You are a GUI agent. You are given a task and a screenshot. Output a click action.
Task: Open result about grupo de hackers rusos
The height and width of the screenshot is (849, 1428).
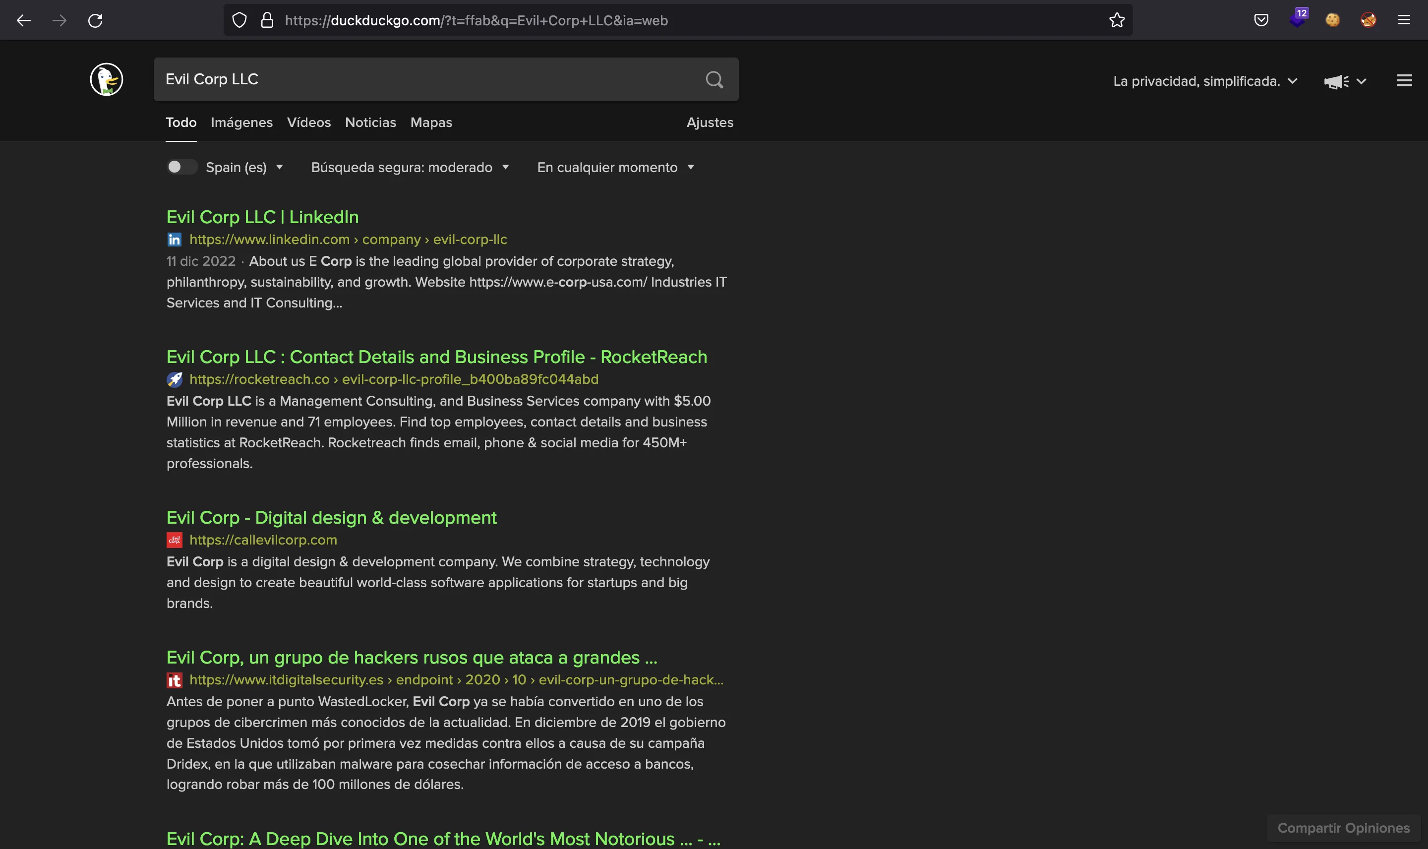[x=412, y=658]
